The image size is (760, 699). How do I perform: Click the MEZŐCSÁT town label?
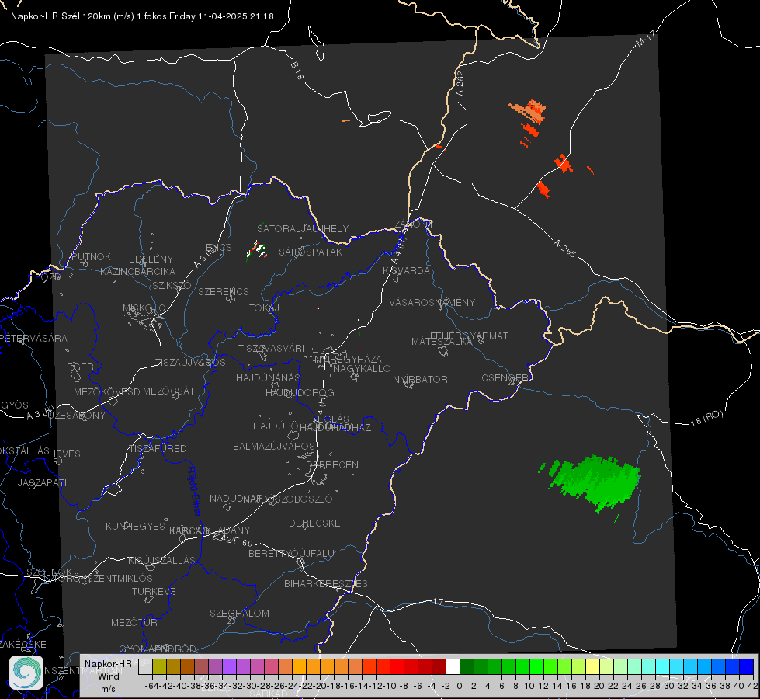(x=169, y=391)
